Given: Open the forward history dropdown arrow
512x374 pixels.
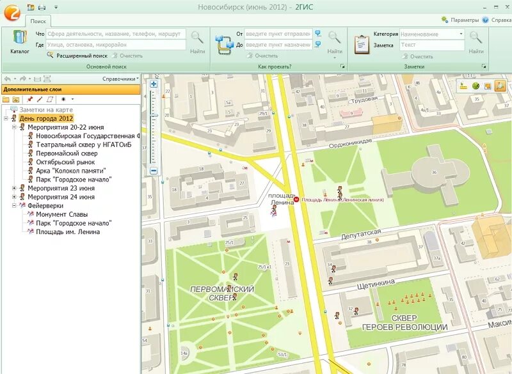Looking at the screenshot, I should coord(29,79).
